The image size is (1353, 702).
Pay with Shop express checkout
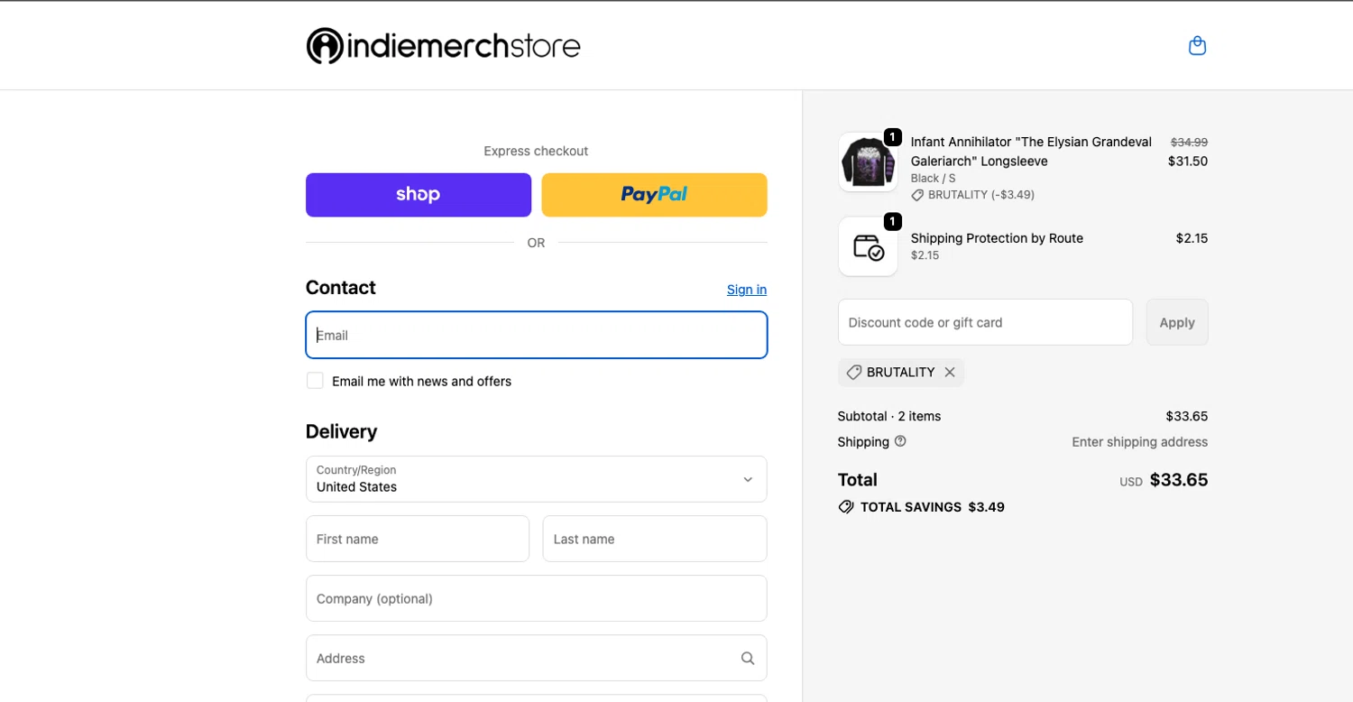pyautogui.click(x=419, y=195)
